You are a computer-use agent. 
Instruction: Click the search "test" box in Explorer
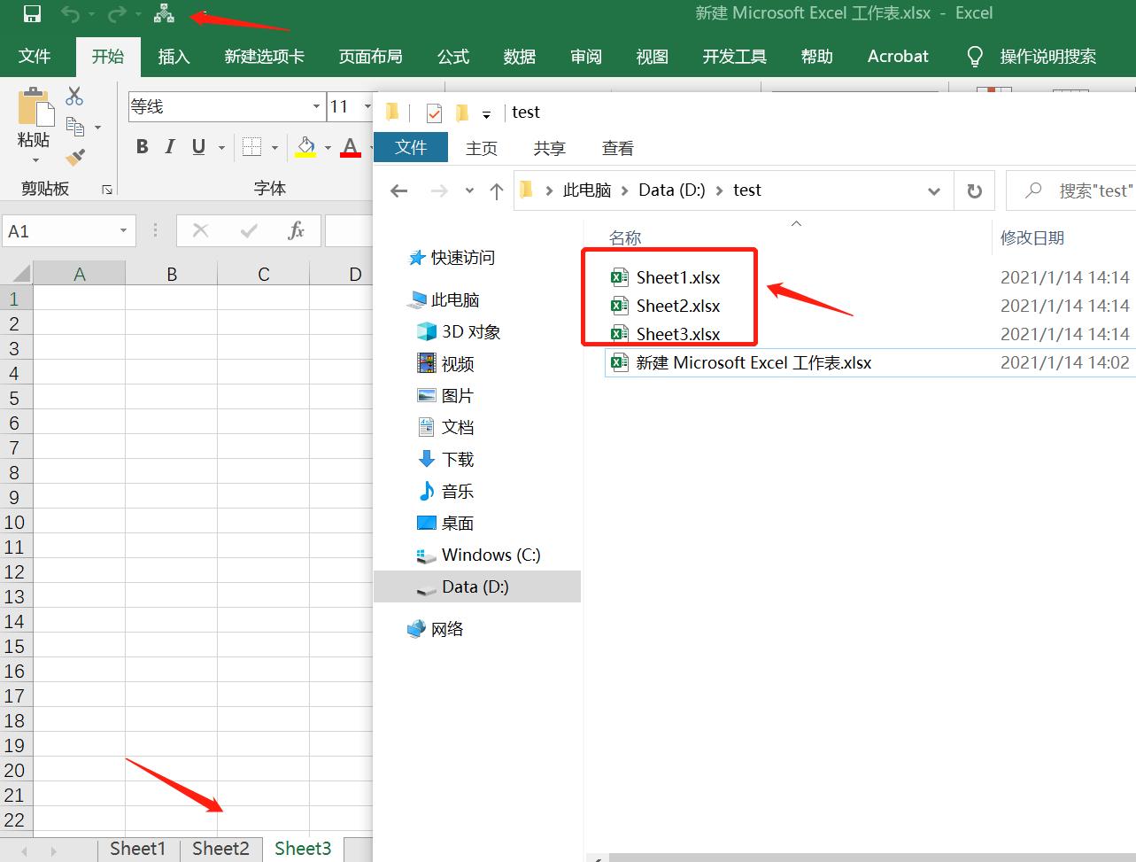(x=1071, y=190)
